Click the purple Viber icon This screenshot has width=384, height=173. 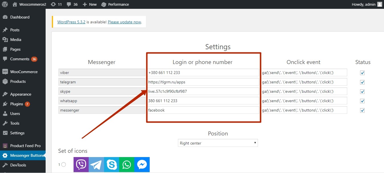[81, 164]
